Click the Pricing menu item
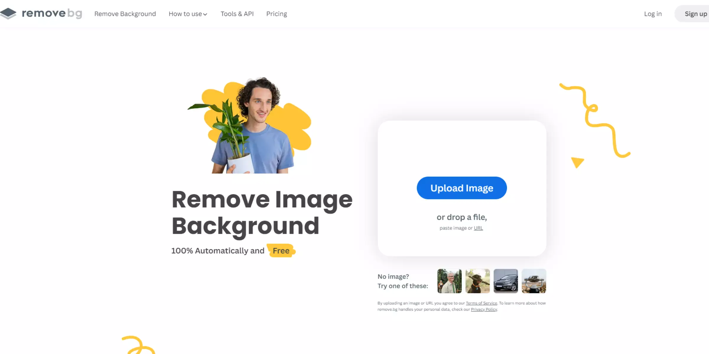The height and width of the screenshot is (354, 709). (276, 14)
